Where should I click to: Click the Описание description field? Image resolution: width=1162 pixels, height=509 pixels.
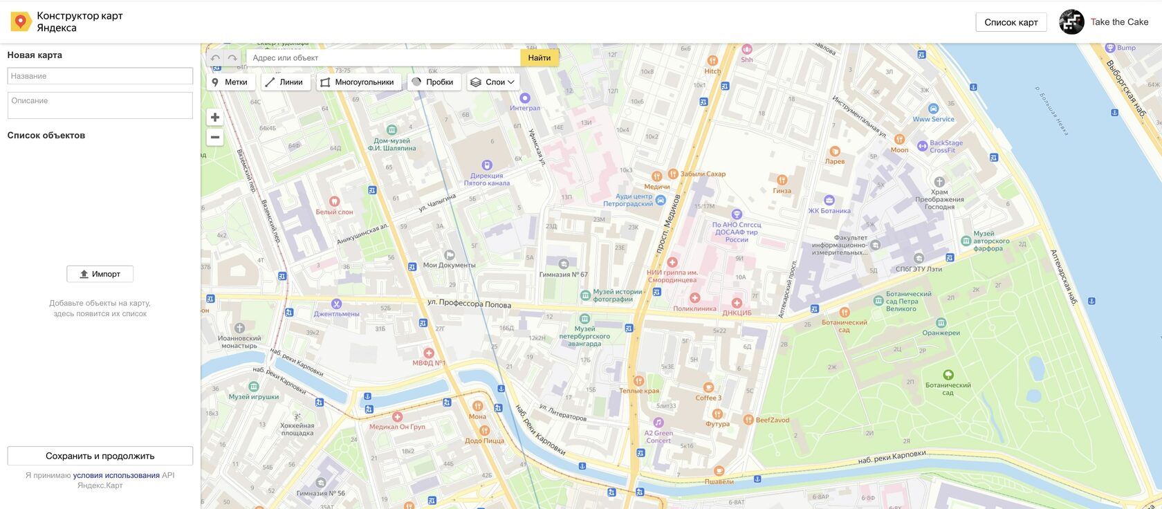point(100,106)
